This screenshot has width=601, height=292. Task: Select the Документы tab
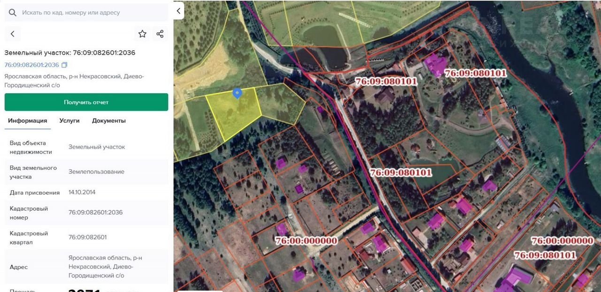pos(109,120)
